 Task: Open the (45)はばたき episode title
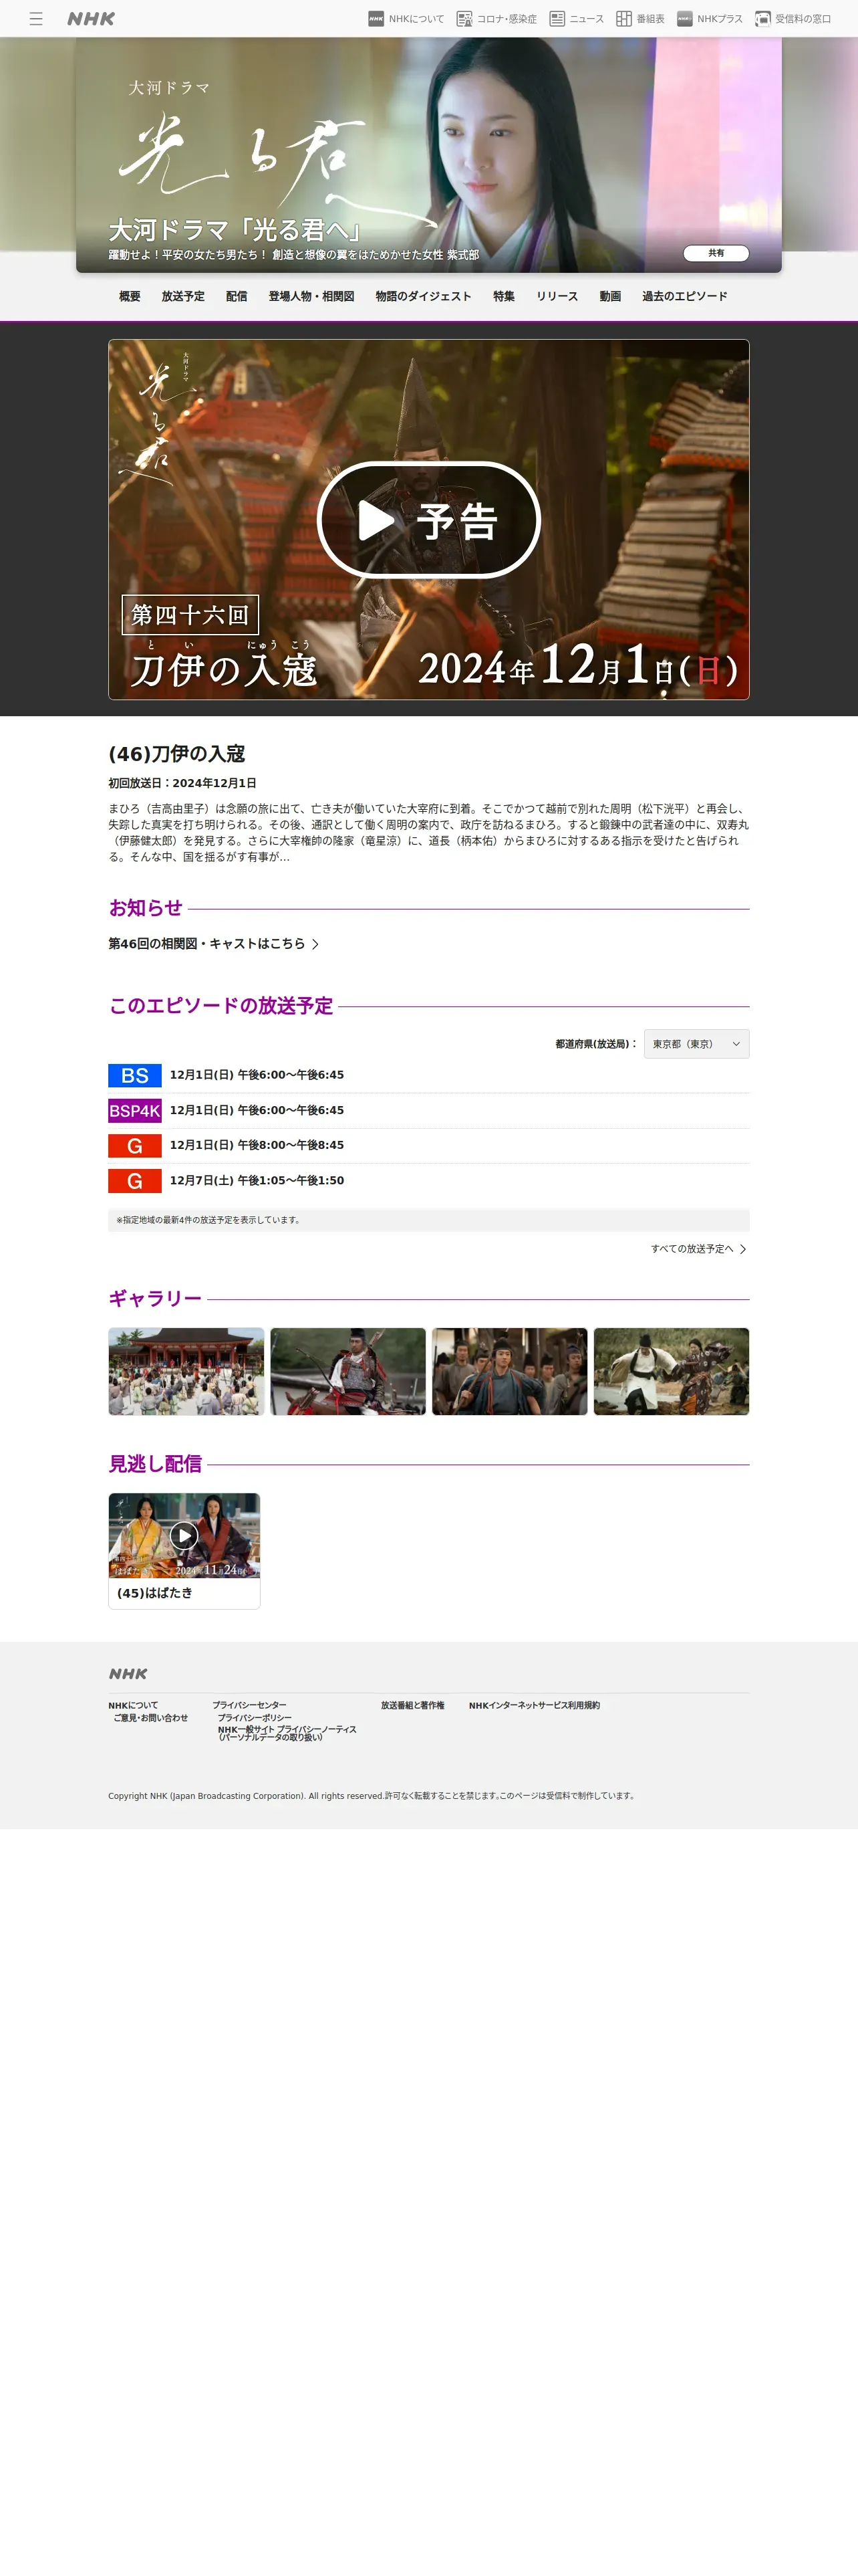click(155, 1593)
